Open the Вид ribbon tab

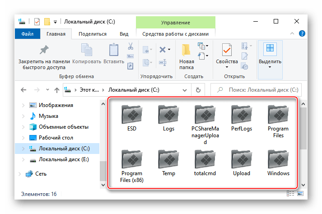[124, 34]
